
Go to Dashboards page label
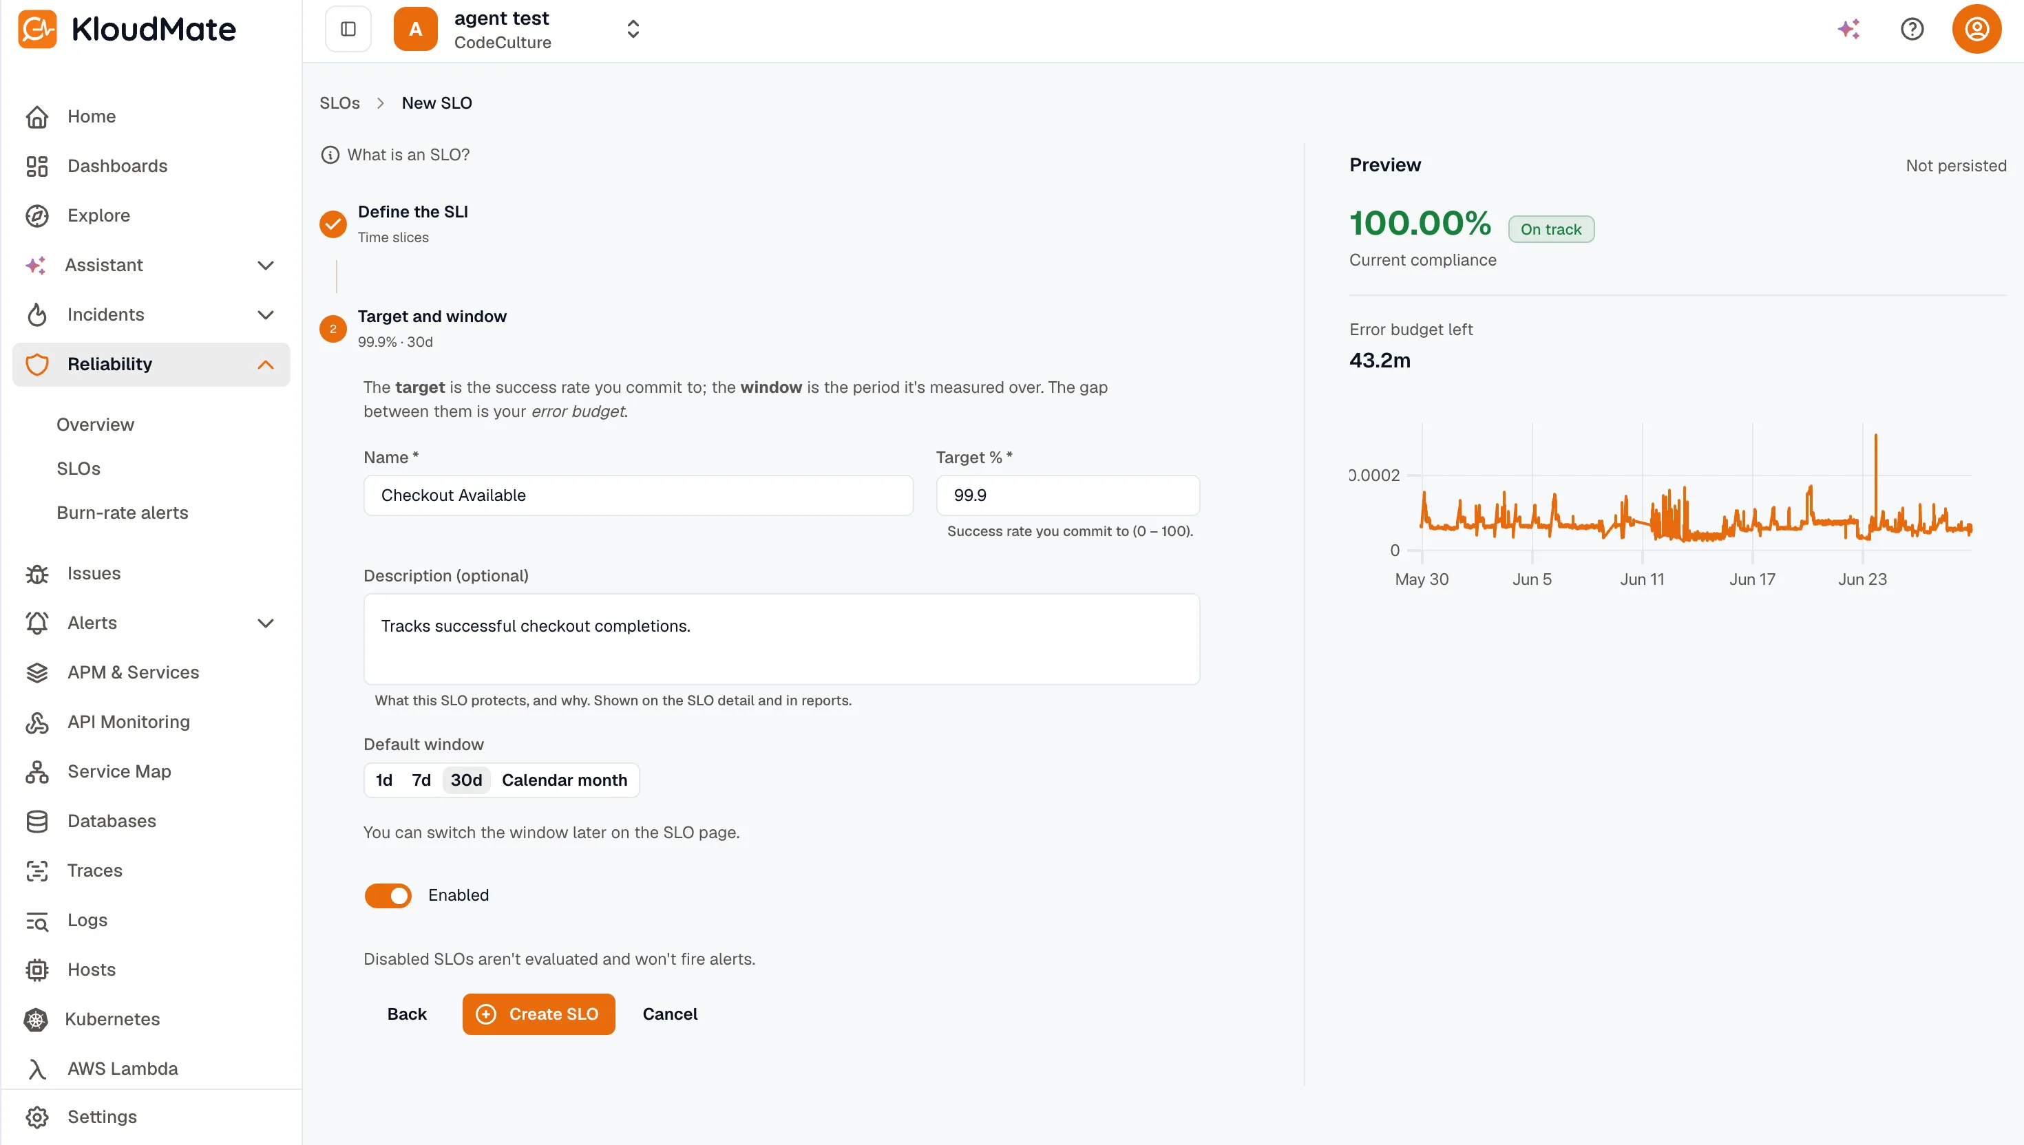click(117, 166)
